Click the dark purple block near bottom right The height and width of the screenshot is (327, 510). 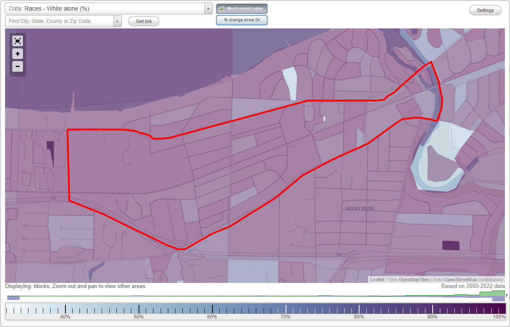click(451, 246)
